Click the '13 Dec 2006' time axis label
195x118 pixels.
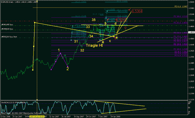(5, 117)
